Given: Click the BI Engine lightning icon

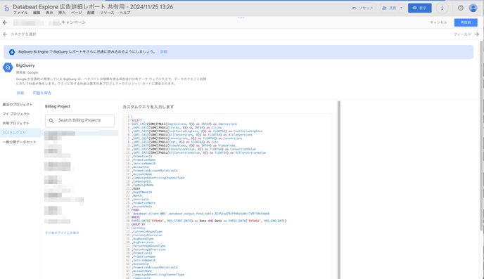Looking at the screenshot, I should click(12, 52).
